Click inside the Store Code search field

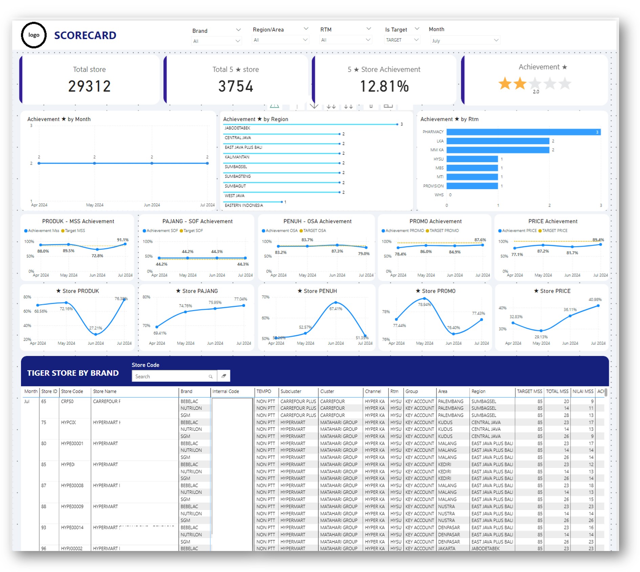coord(169,377)
